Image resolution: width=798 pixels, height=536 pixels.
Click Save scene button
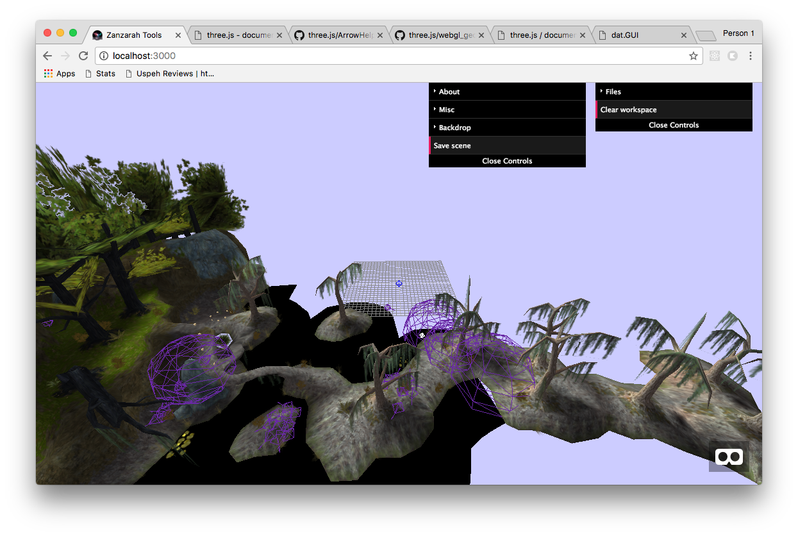pyautogui.click(x=507, y=146)
